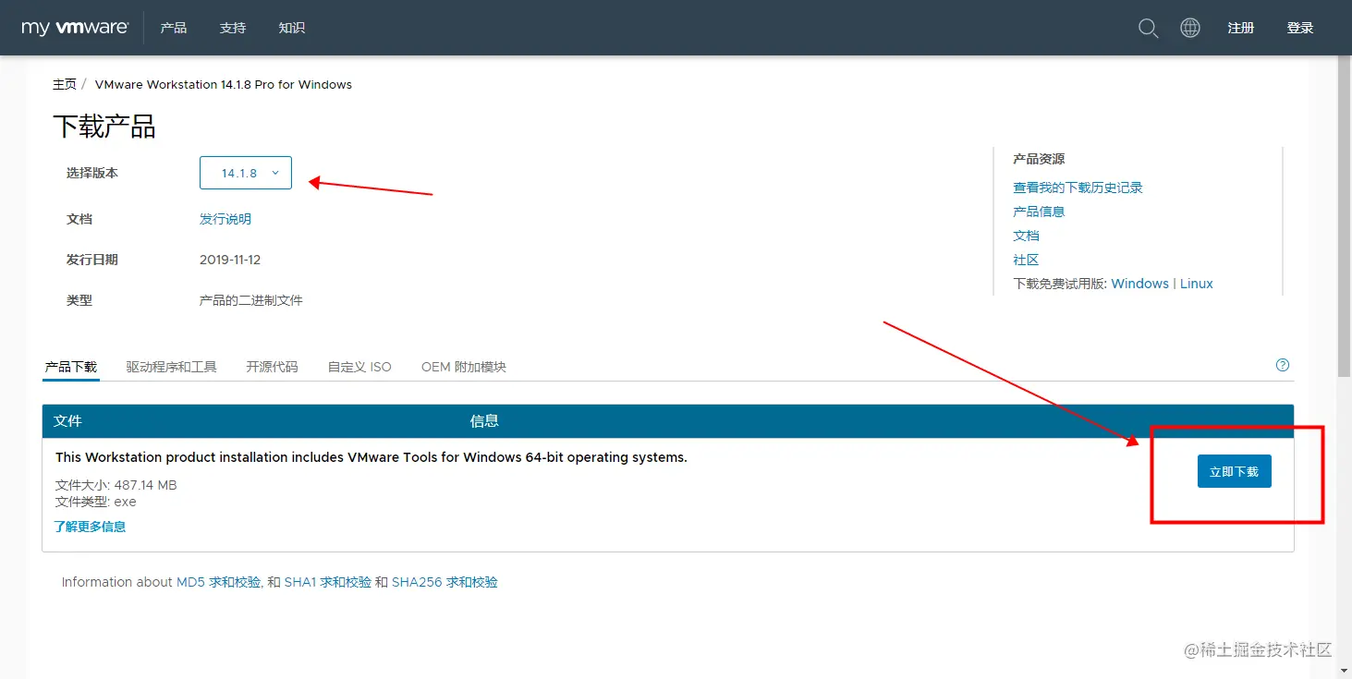This screenshot has height=679, width=1352.
Task: Open the 支持 menu
Action: (233, 28)
